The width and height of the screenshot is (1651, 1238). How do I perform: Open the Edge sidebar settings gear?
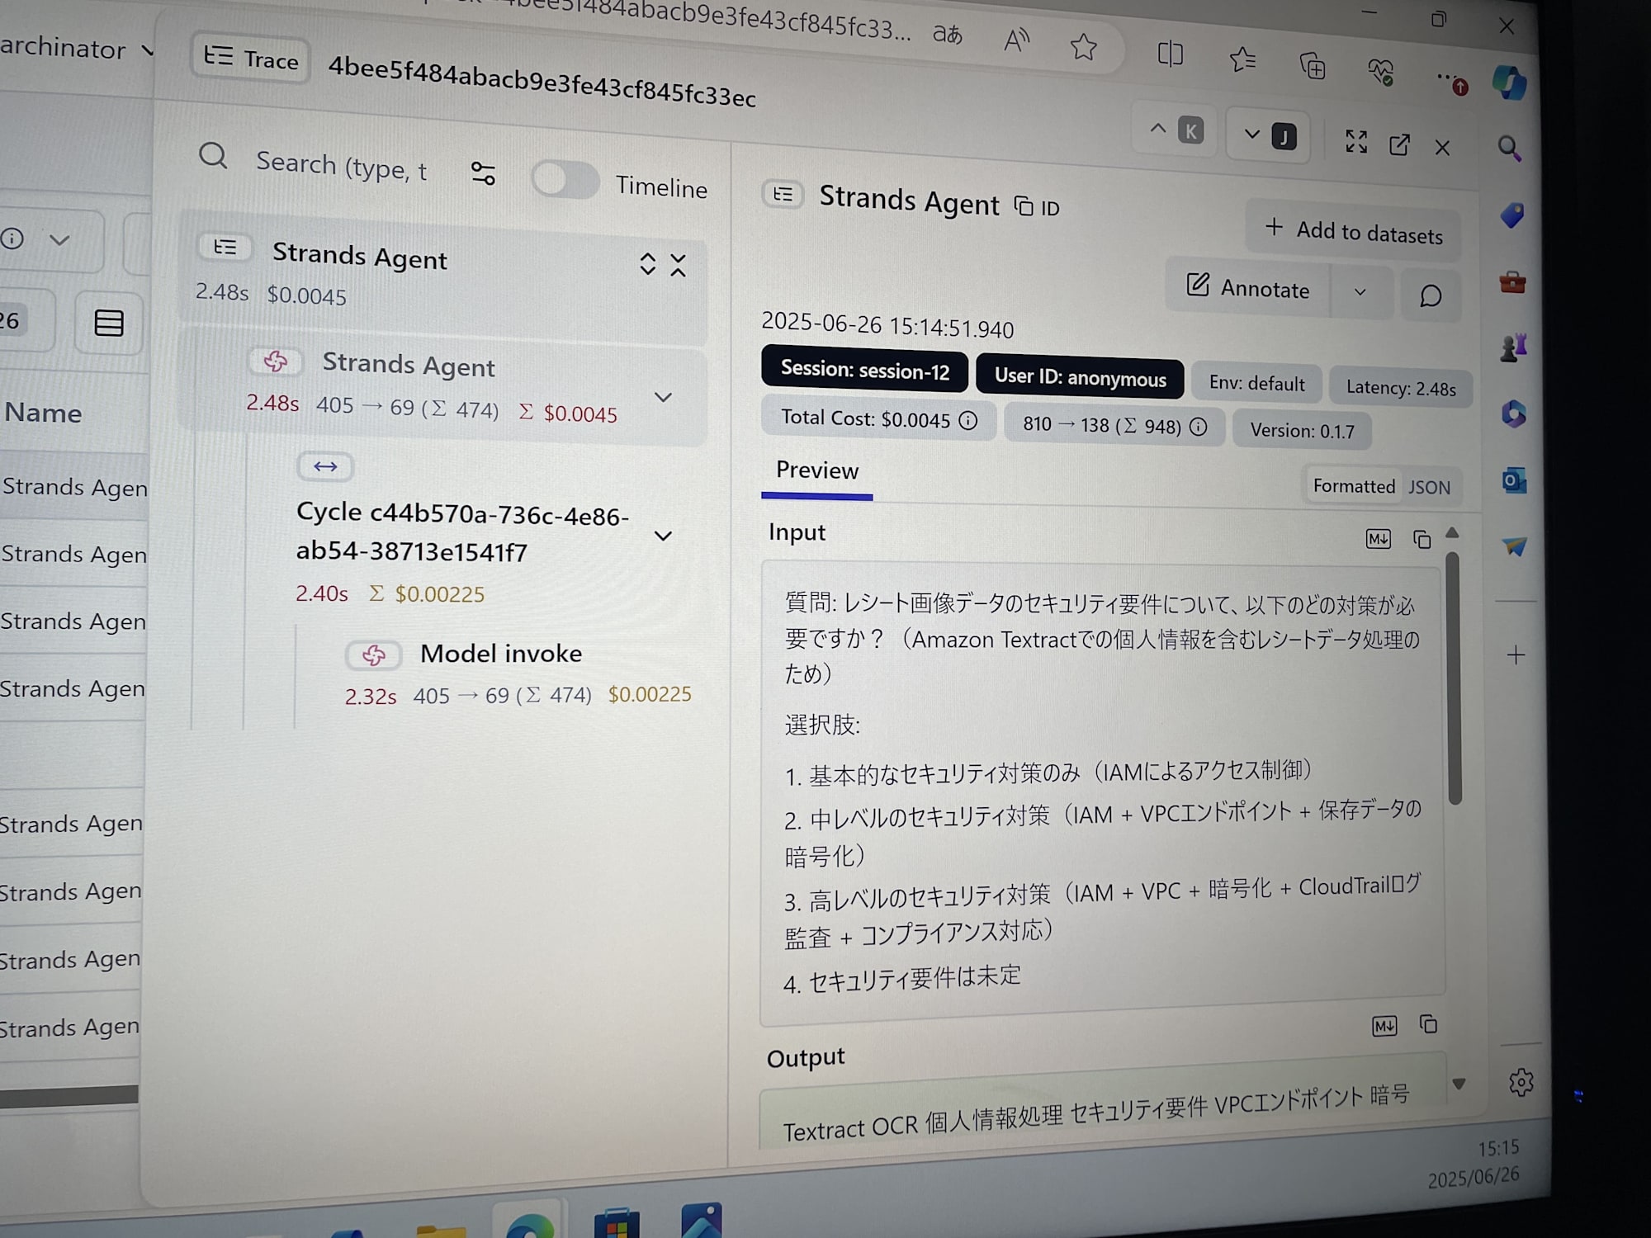tap(1521, 1082)
